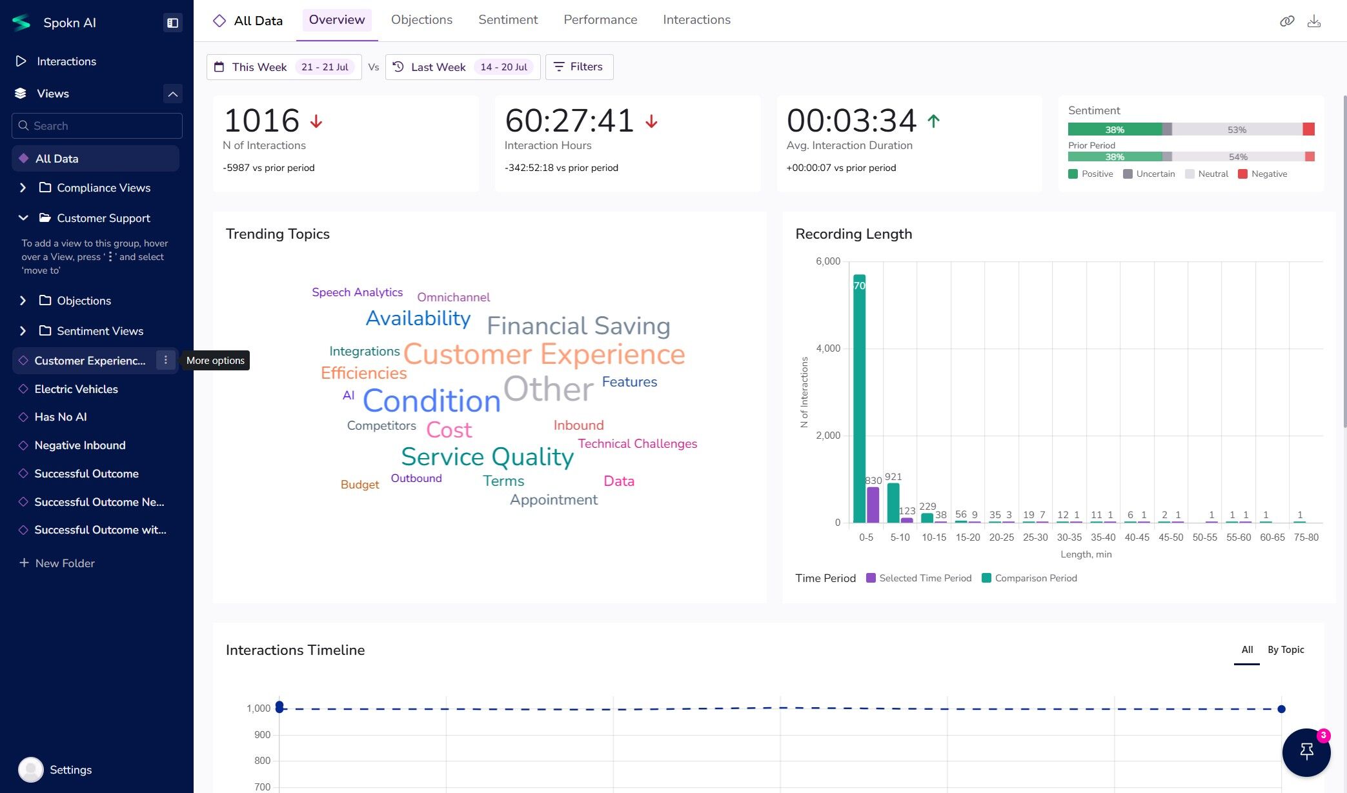1347x793 pixels.
Task: Click the Interactions play icon in sidebar
Action: tap(21, 61)
